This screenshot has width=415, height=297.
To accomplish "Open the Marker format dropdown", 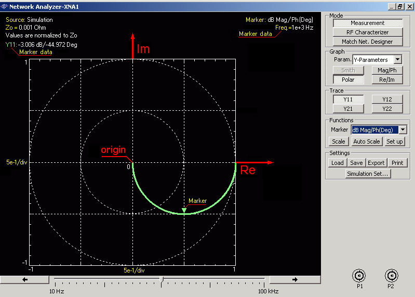I will point(402,130).
